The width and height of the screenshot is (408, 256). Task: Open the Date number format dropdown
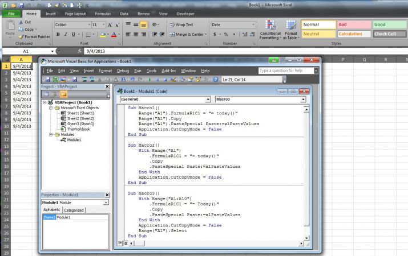pyautogui.click(x=253, y=24)
